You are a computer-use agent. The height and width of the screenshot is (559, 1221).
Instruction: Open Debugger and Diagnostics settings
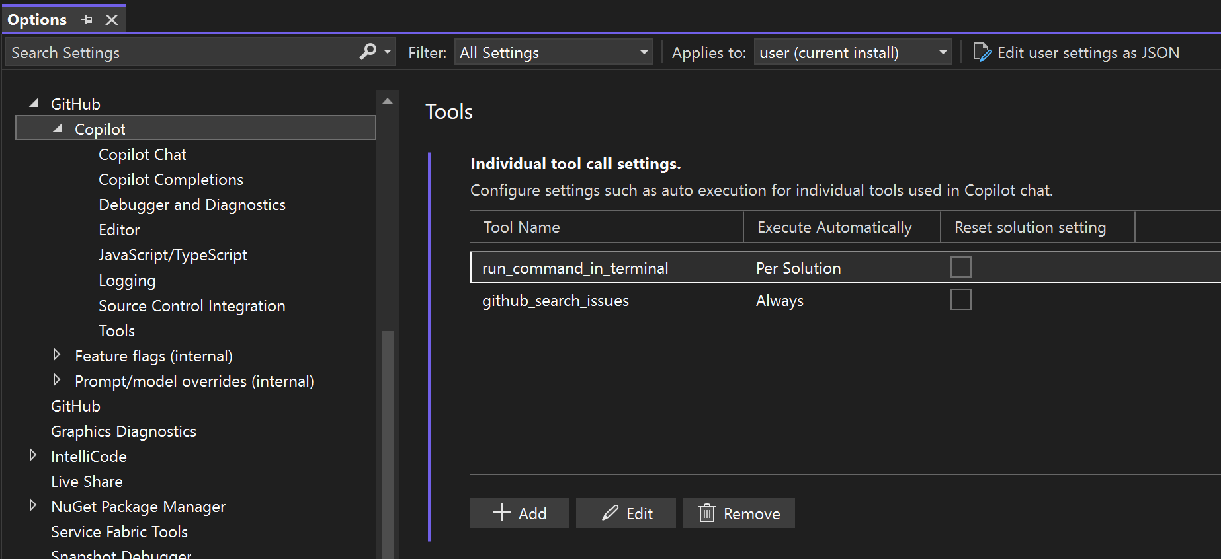[x=192, y=205]
